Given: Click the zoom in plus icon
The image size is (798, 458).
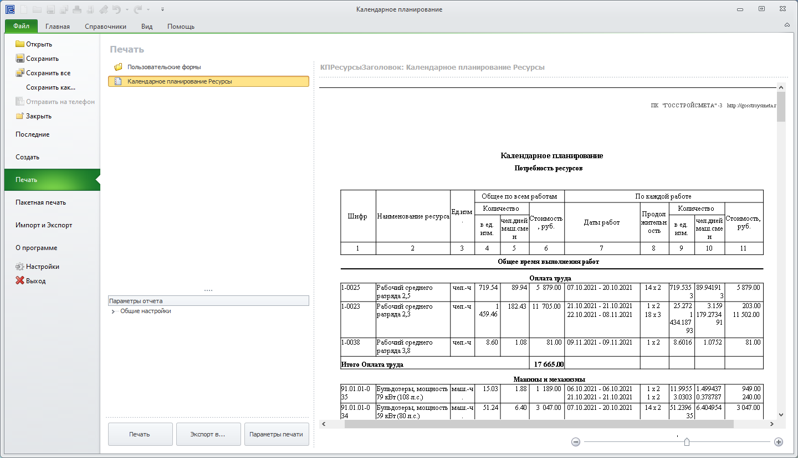Looking at the screenshot, I should click(779, 442).
